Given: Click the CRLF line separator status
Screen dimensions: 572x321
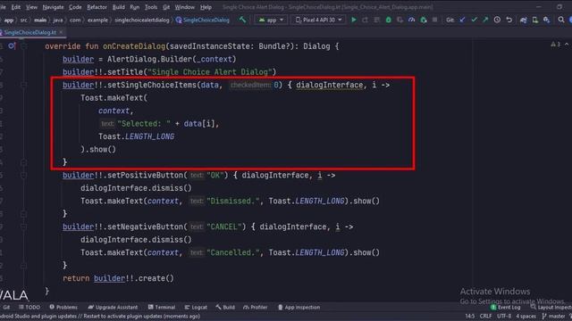Looking at the screenshot, I should 485,316.
